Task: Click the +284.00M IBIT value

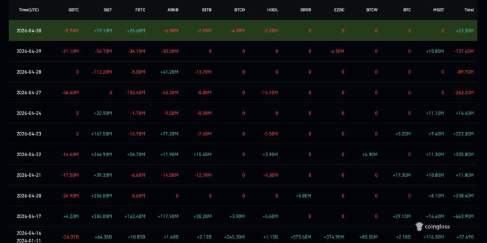Action: pos(101,216)
